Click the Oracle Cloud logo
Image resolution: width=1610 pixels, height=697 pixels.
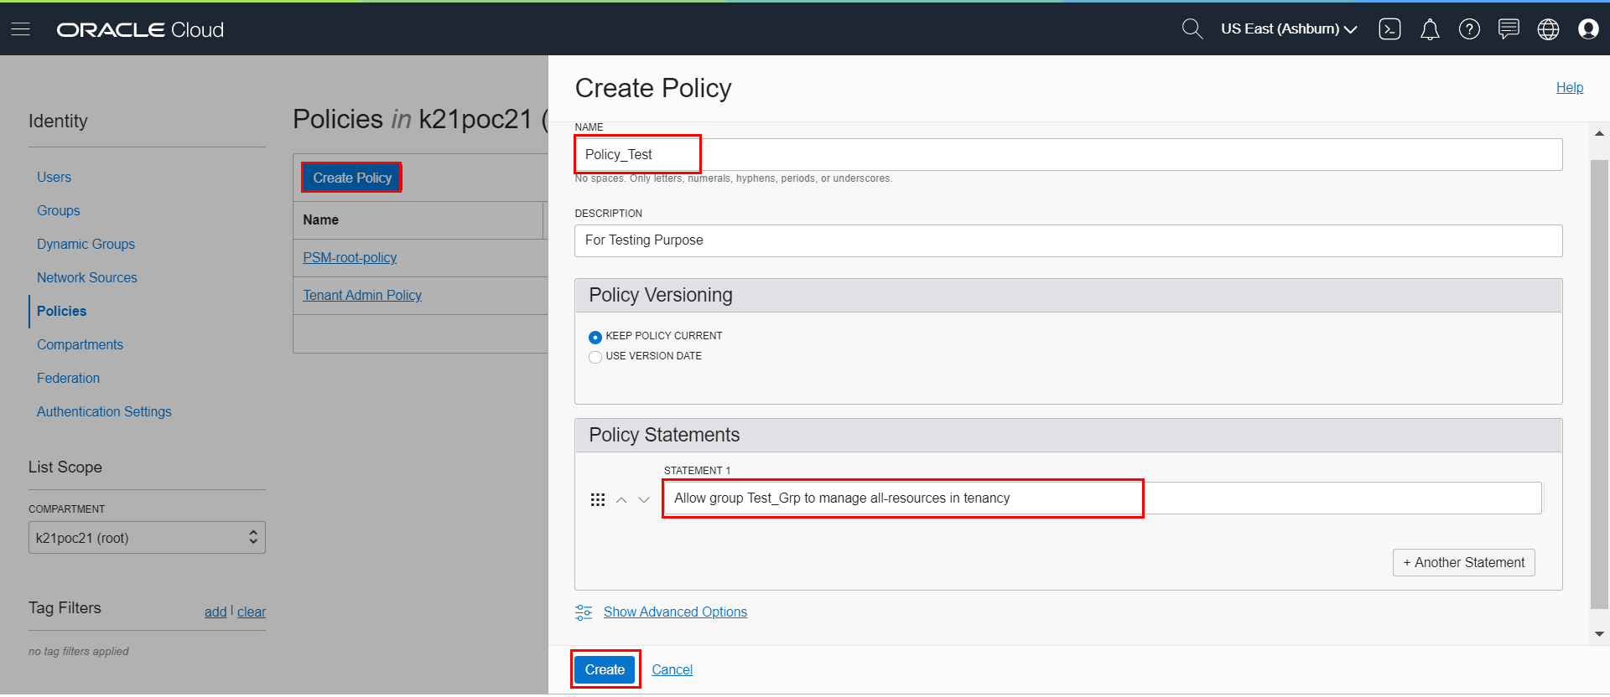(140, 29)
